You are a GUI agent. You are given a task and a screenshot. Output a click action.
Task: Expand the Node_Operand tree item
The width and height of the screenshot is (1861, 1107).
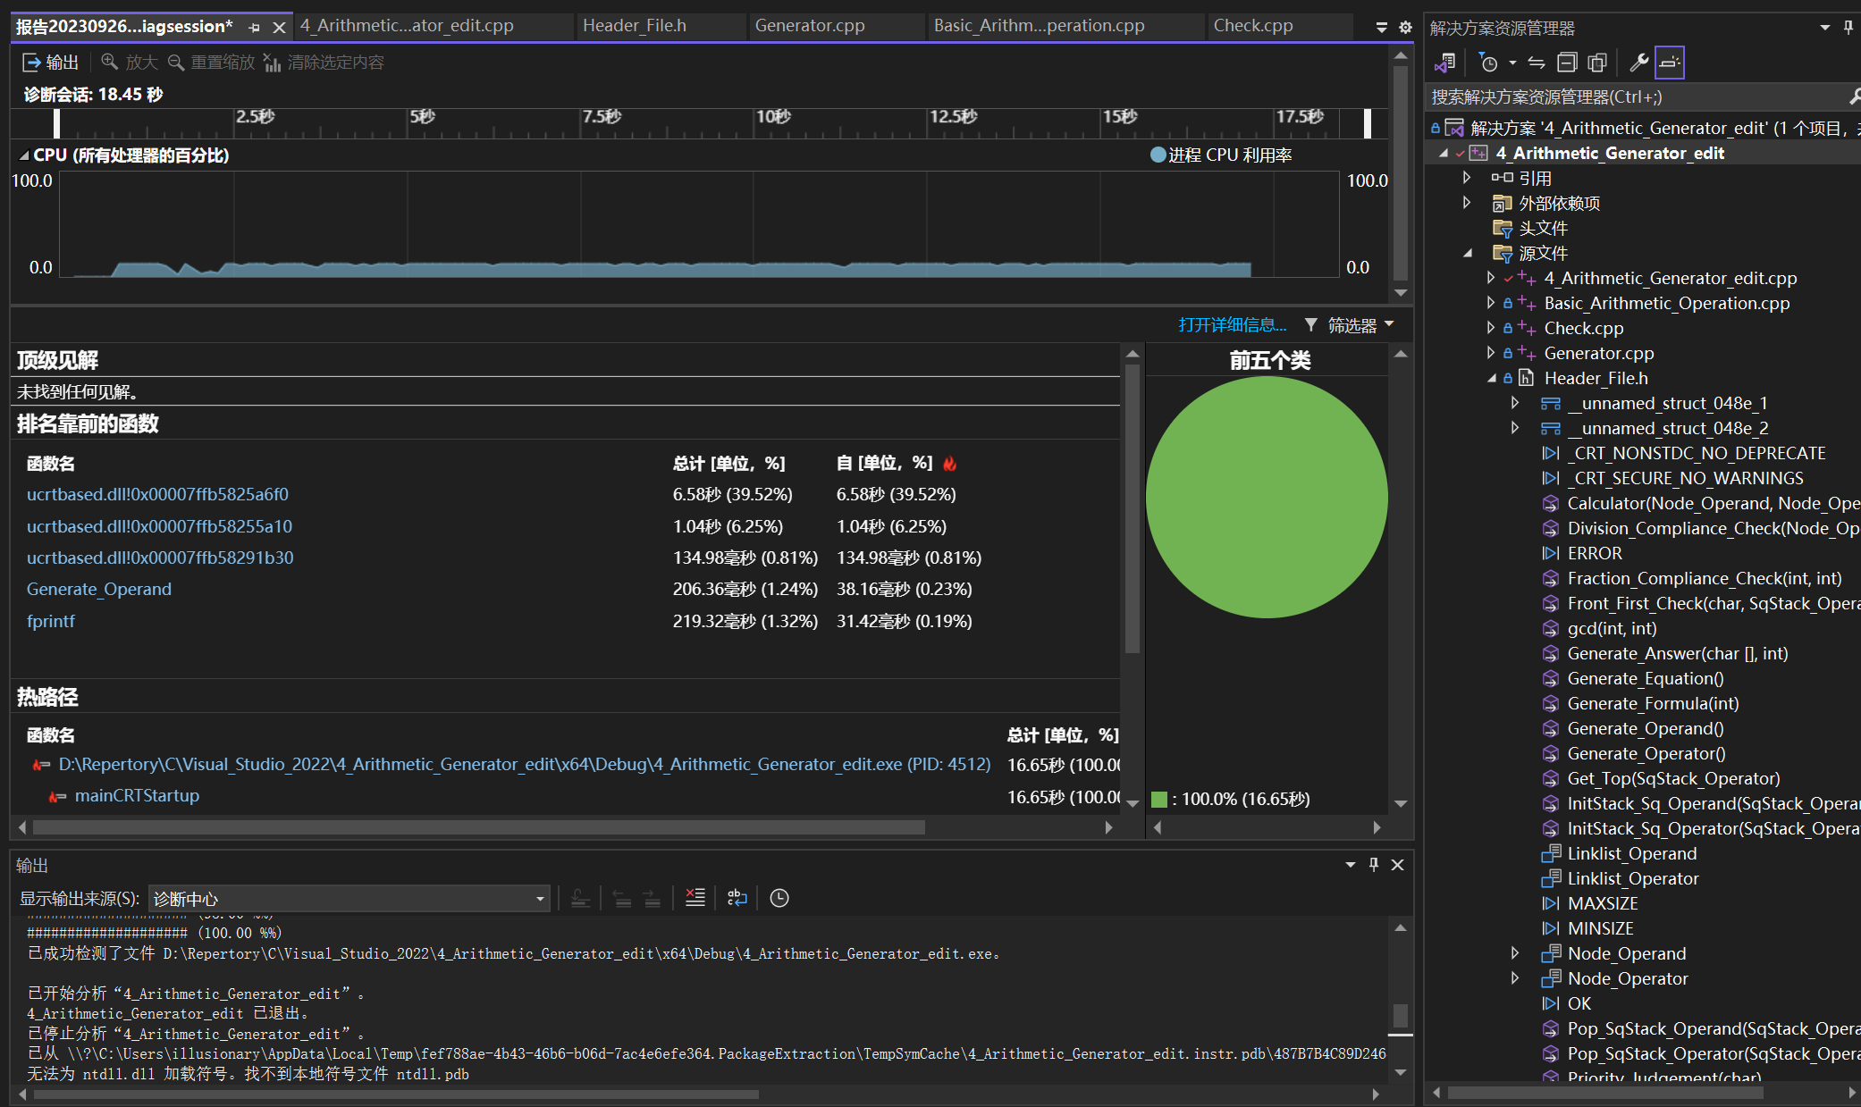1514,953
